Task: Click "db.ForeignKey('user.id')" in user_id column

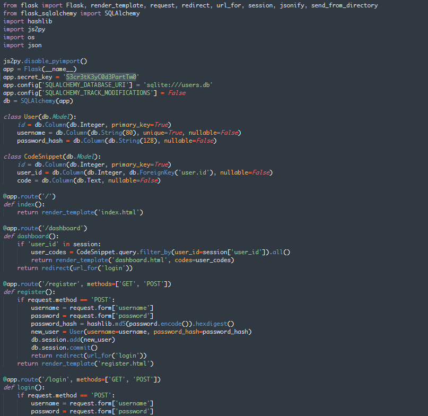Action: click(x=171, y=172)
